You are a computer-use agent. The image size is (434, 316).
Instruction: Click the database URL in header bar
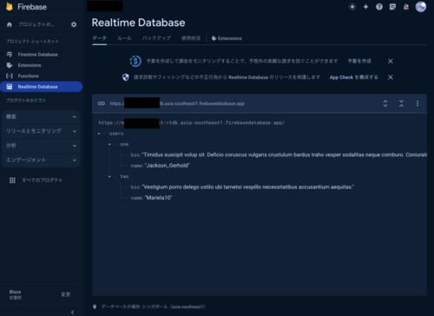tap(177, 103)
